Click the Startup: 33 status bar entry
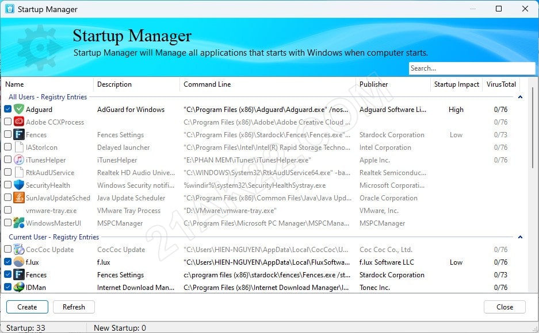Image resolution: width=539 pixels, height=333 pixels. (26, 328)
